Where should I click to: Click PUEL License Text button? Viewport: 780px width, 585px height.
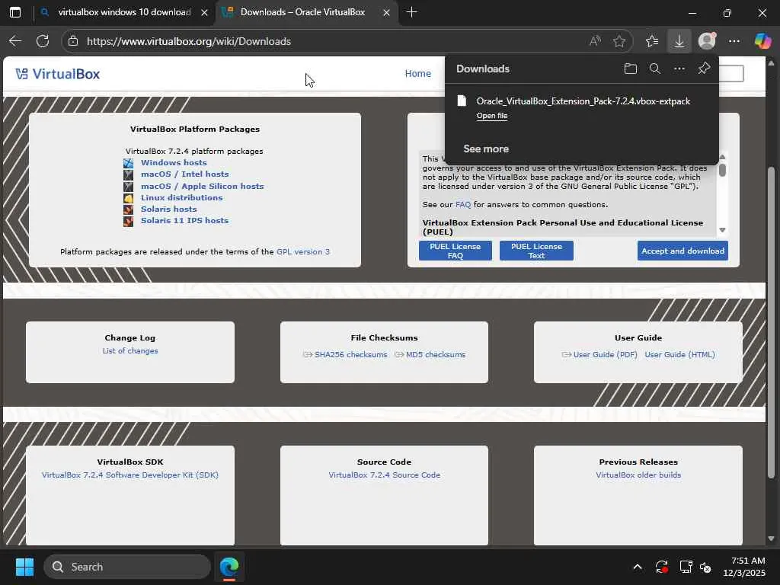[x=536, y=251]
